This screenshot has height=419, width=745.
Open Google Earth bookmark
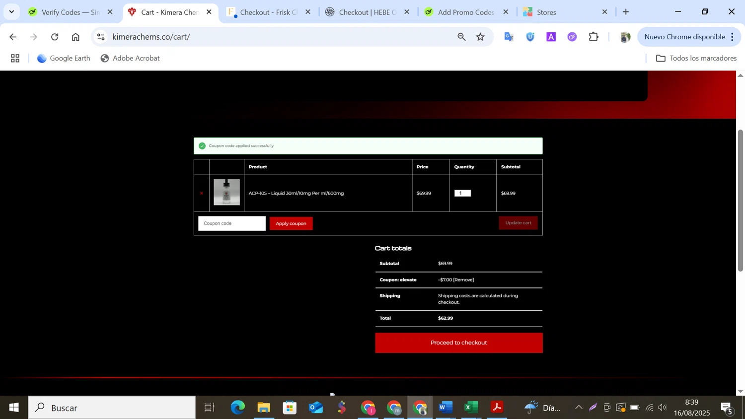64,58
